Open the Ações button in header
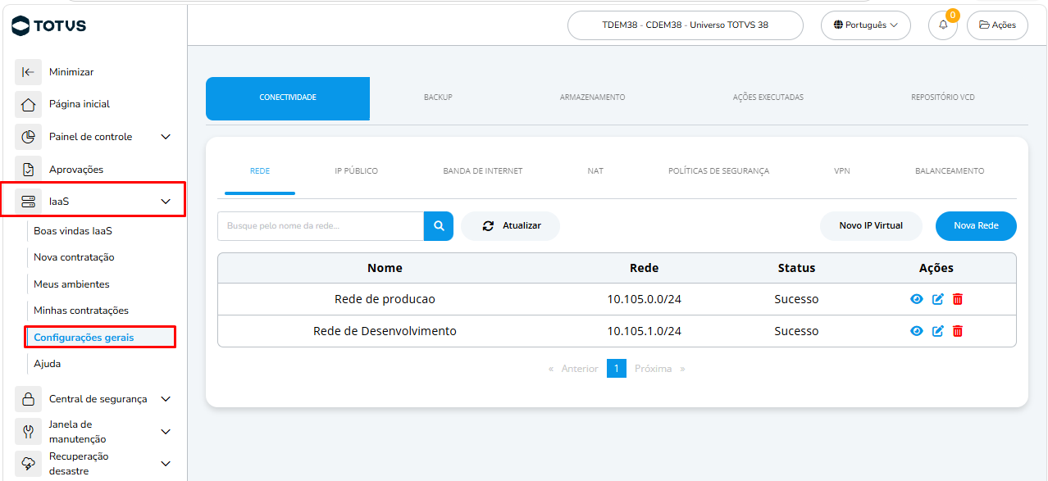The height and width of the screenshot is (481, 1048). [x=997, y=25]
